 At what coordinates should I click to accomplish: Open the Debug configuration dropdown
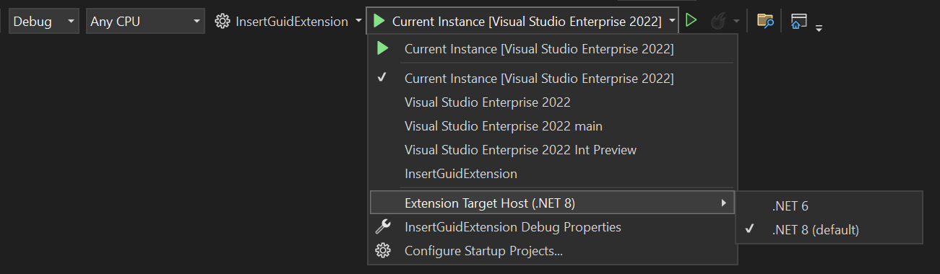click(43, 22)
